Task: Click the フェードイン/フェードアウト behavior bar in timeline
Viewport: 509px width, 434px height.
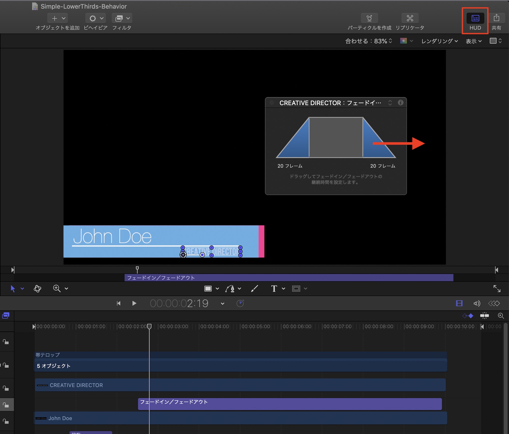Action: (290, 404)
